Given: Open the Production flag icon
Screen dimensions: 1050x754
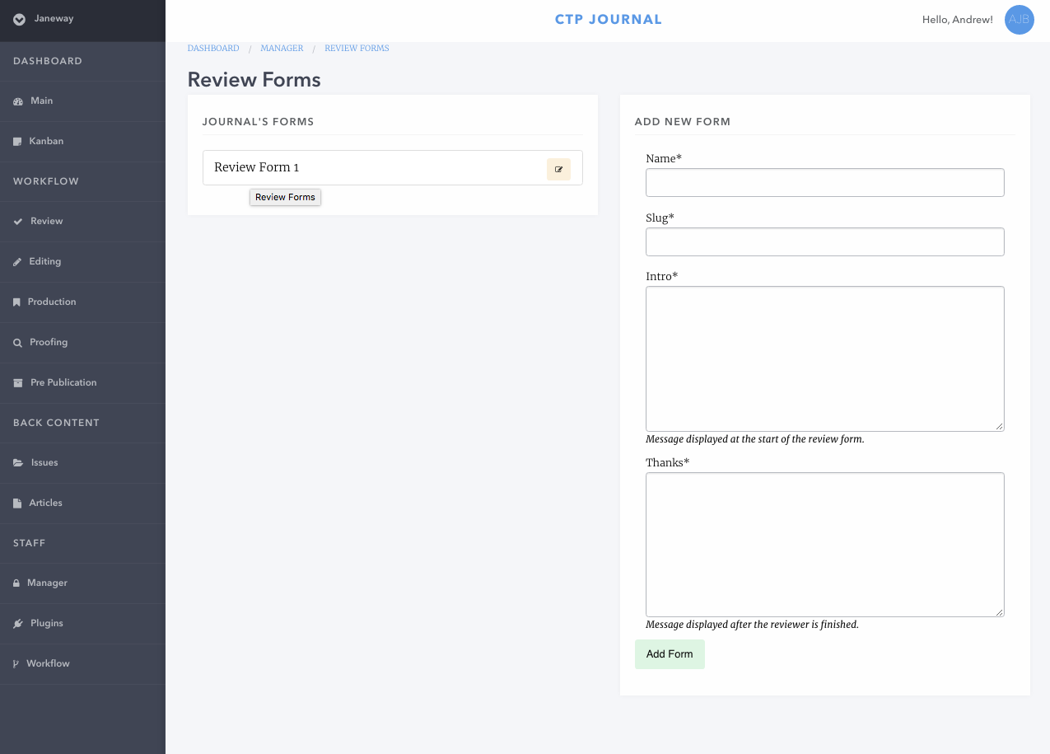Looking at the screenshot, I should click(x=16, y=302).
